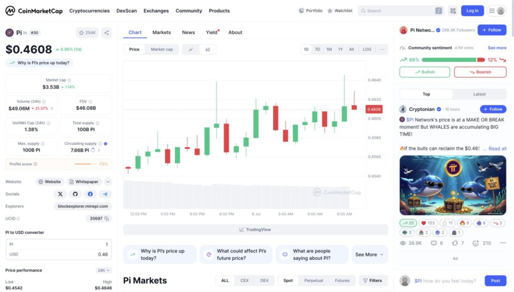This screenshot has width=514, height=292.
Task: Share Pi coin page via share icon
Action: (x=106, y=33)
